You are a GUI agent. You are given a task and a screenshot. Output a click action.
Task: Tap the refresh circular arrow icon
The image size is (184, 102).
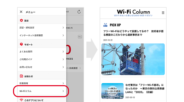79,11
